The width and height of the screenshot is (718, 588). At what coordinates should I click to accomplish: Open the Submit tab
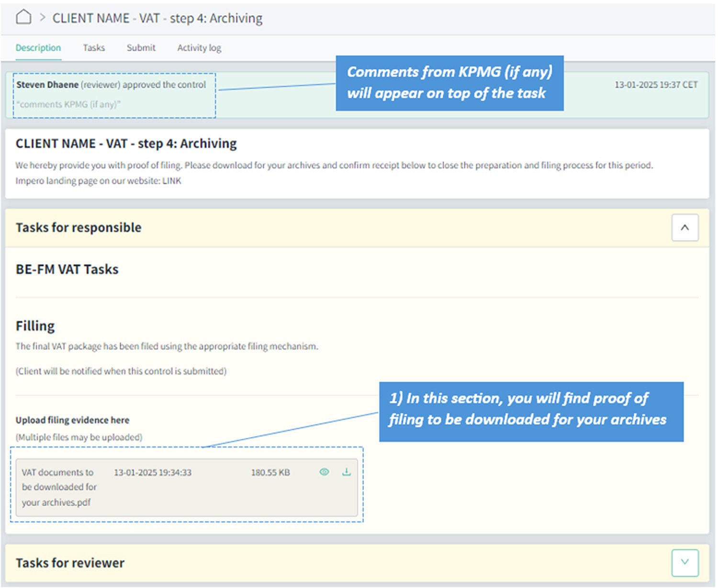coord(141,48)
